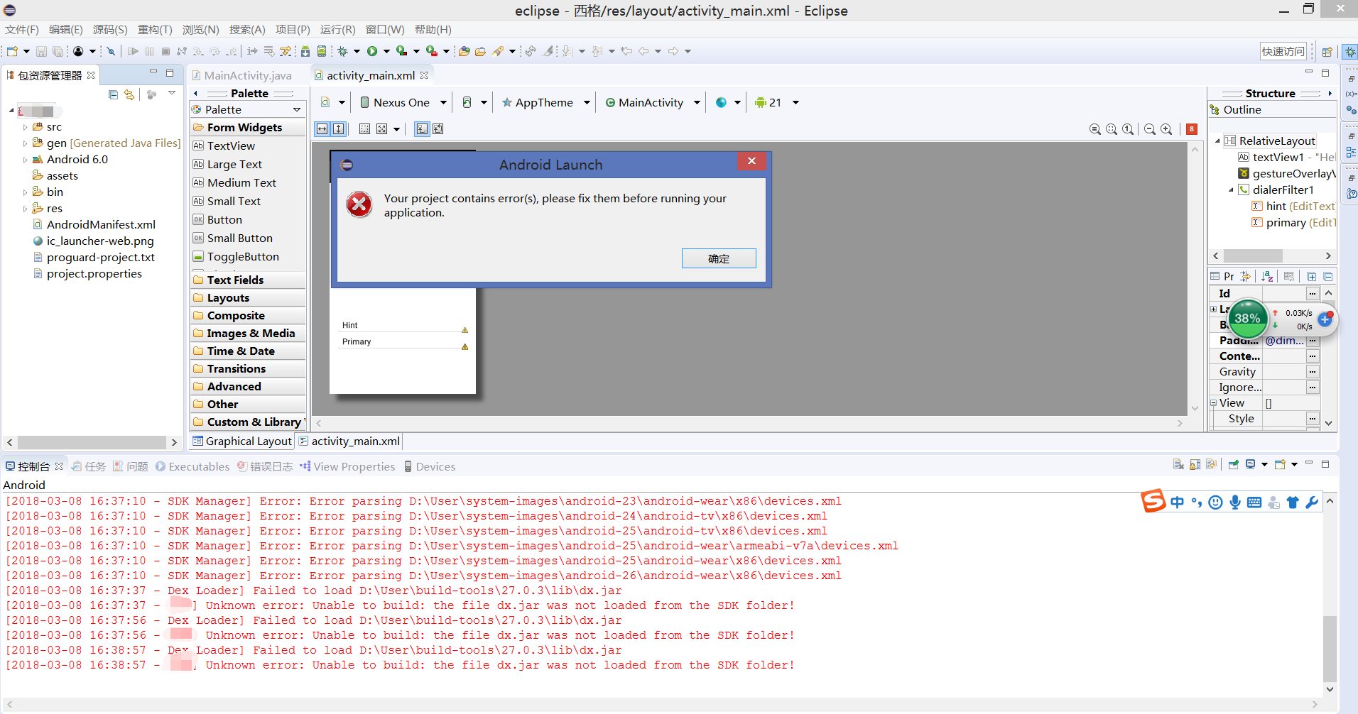Click Zoom Out magnifier in layout editor
This screenshot has height=714, width=1358.
[x=1150, y=129]
